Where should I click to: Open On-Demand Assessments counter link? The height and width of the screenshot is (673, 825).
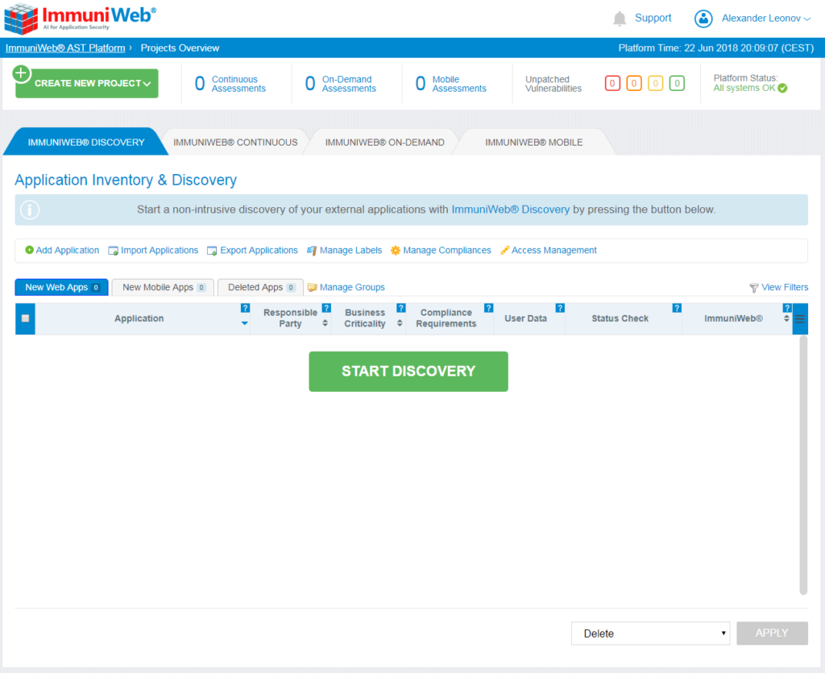click(x=341, y=84)
